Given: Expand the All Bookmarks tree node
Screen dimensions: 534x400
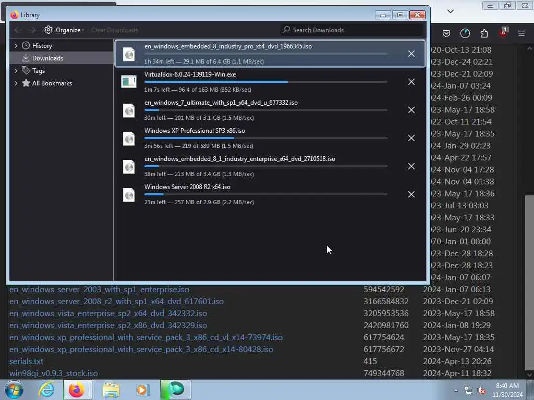Looking at the screenshot, I should (x=16, y=83).
